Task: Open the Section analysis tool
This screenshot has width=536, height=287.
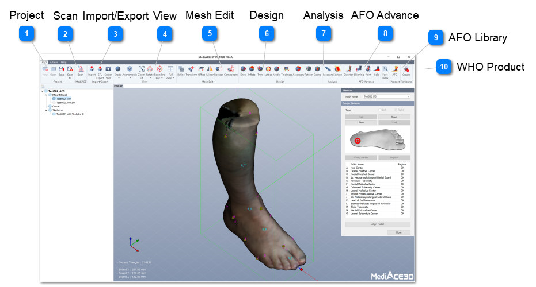Action: (337, 71)
